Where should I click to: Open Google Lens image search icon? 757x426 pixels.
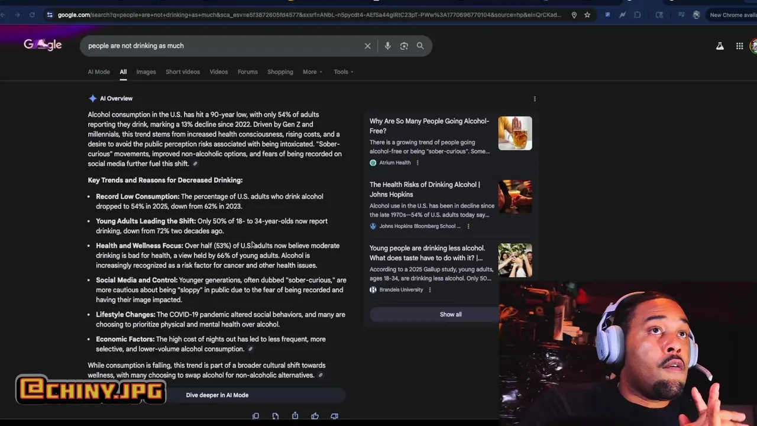click(404, 46)
